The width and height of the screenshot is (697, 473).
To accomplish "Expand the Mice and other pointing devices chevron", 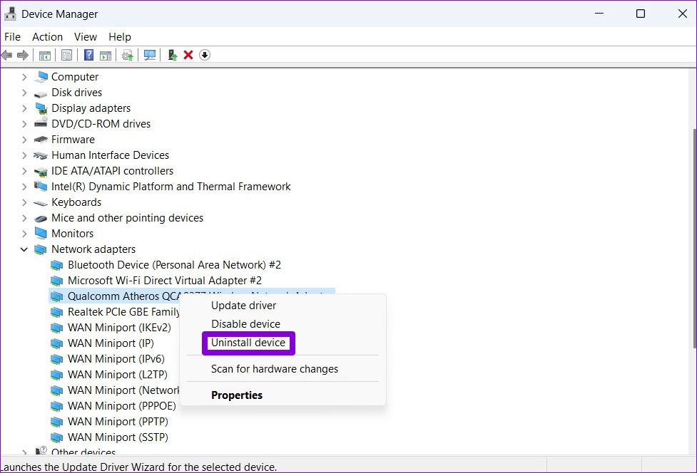I will coord(24,218).
